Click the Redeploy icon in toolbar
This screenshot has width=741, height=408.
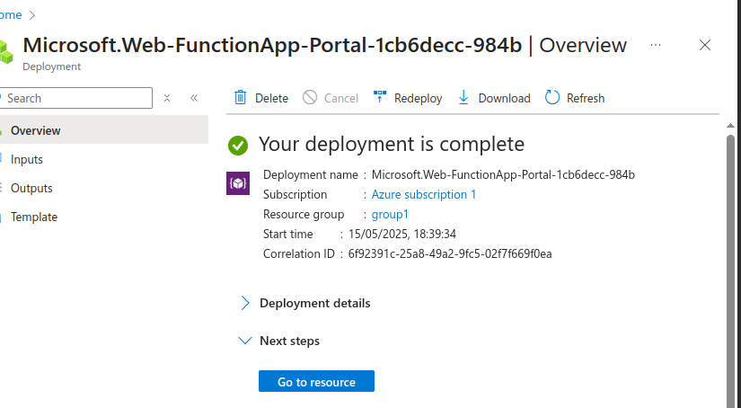click(380, 98)
